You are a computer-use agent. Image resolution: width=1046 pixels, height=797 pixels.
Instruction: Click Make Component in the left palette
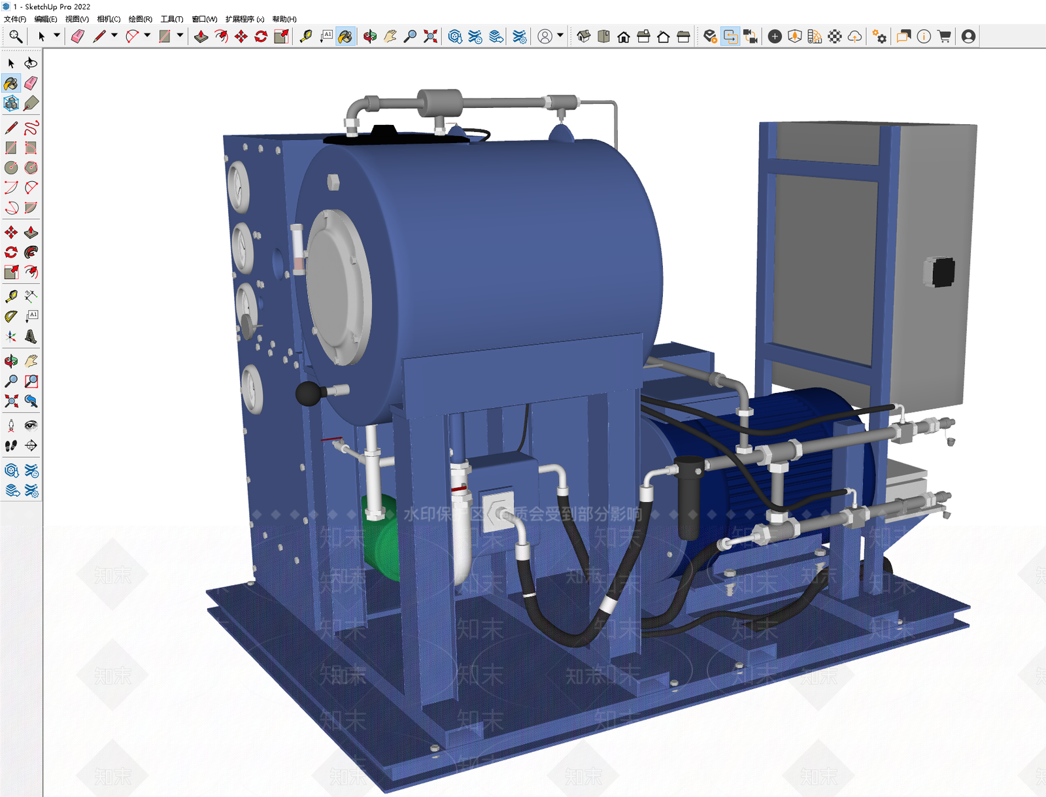pyautogui.click(x=11, y=103)
